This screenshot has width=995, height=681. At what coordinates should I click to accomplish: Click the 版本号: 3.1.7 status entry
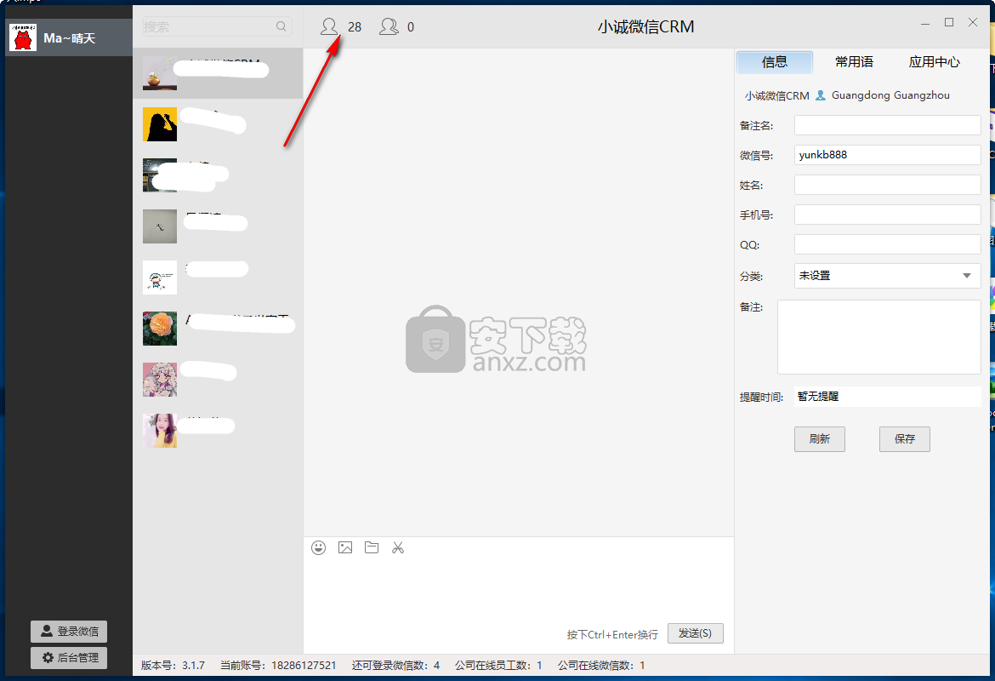click(173, 666)
